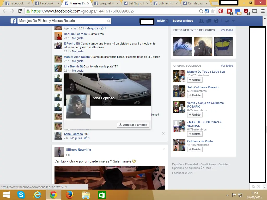This screenshot has width=267, height=200.
Task: Open Chrome hamburger menu
Action: tap(263, 11)
